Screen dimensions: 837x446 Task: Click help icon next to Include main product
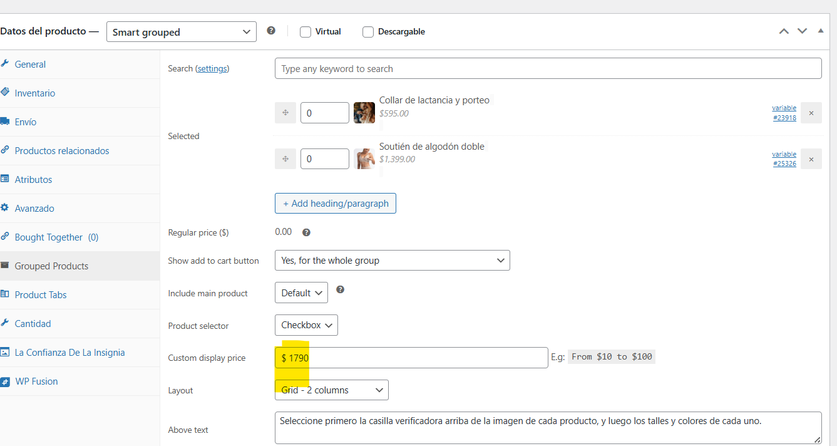coord(340,290)
